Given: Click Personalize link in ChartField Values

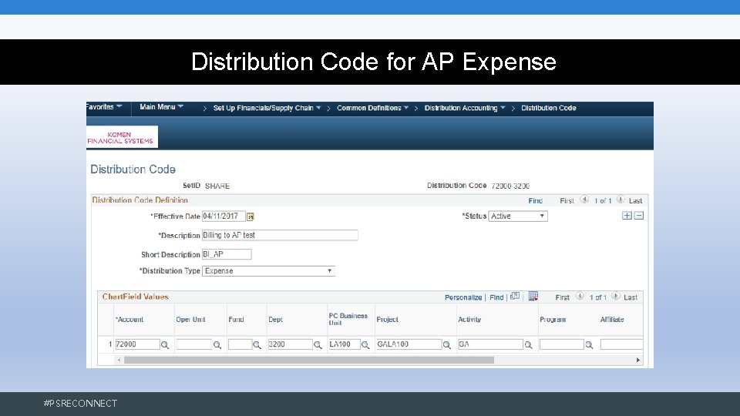Looking at the screenshot, I should [x=463, y=297].
